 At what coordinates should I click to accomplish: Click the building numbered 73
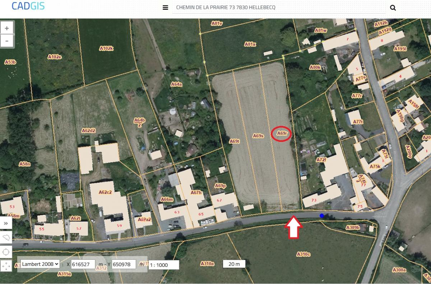(314, 200)
